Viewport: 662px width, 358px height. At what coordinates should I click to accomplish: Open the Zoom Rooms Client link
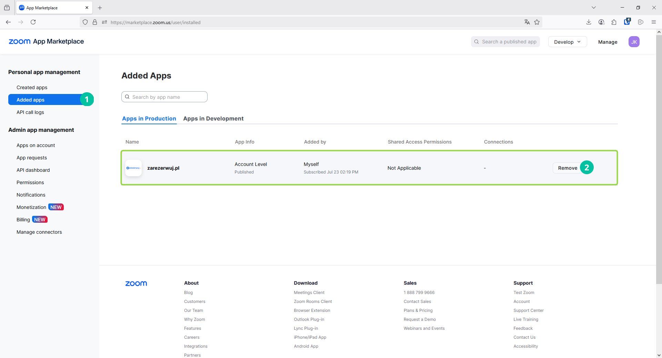pos(313,302)
